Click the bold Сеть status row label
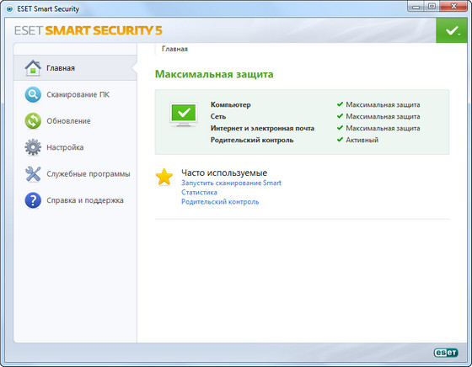This screenshot has width=472, height=367. [218, 116]
